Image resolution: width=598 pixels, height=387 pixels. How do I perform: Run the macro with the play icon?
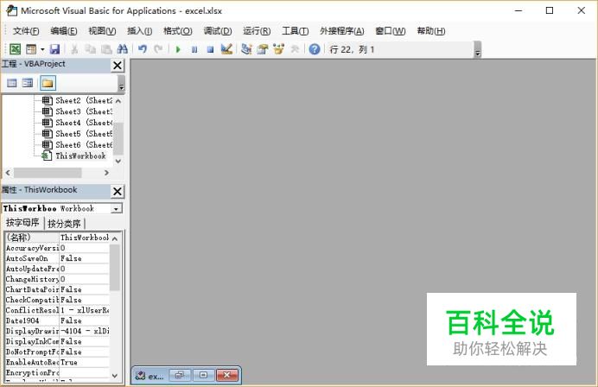(x=178, y=49)
